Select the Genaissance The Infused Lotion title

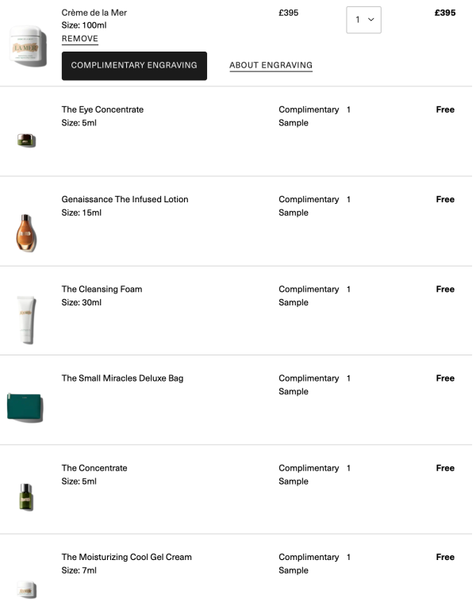pos(125,199)
